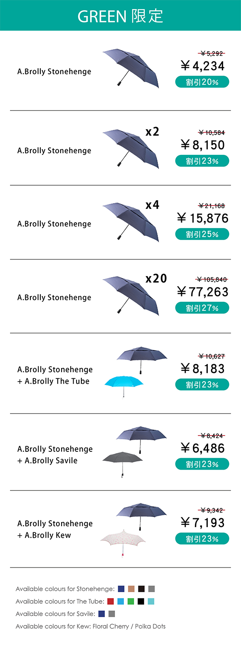Image resolution: width=241 pixels, height=647 pixels.
Task: Click the light blue Tube umbrella image
Action: tap(124, 386)
